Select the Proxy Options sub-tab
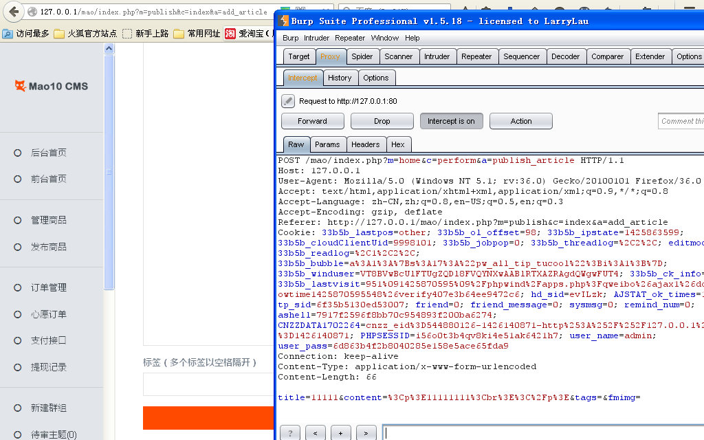Screen dimensions: 704x440 coord(376,78)
